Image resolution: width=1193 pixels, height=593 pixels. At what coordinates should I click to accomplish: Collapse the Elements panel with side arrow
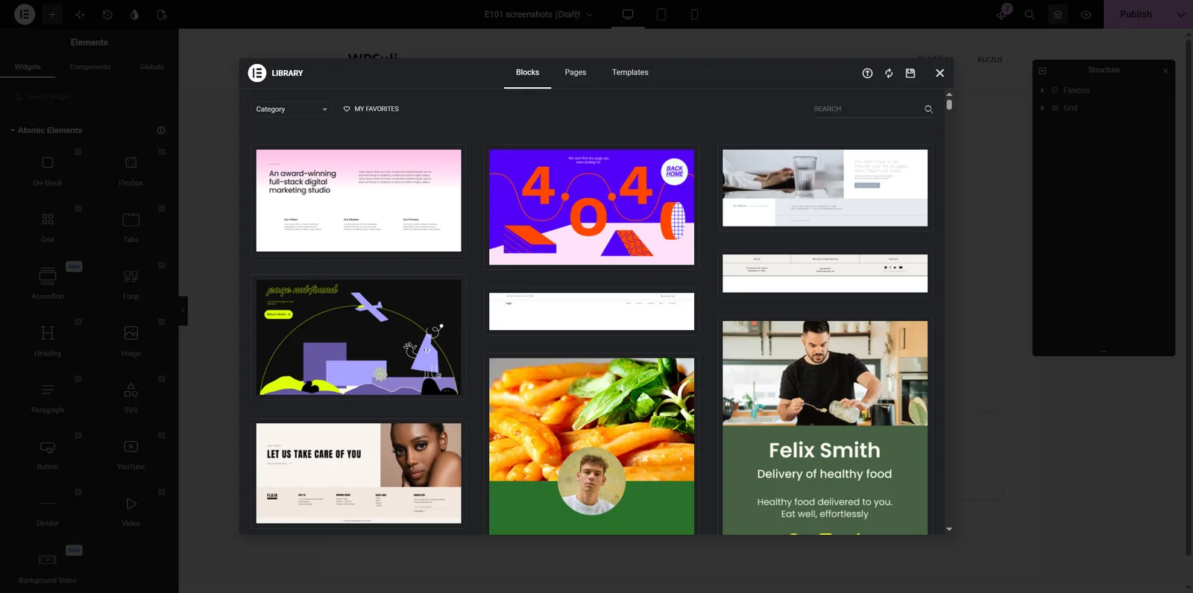pos(183,311)
